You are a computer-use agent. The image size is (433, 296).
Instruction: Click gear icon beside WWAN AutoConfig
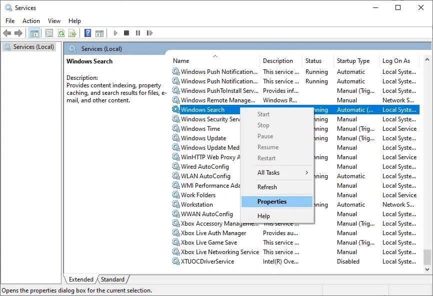pyautogui.click(x=176, y=214)
